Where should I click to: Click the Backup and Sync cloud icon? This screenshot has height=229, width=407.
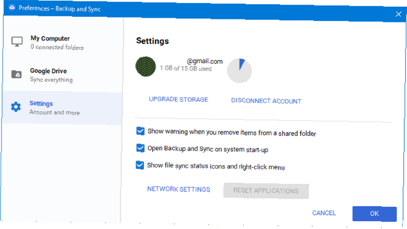(x=12, y=8)
